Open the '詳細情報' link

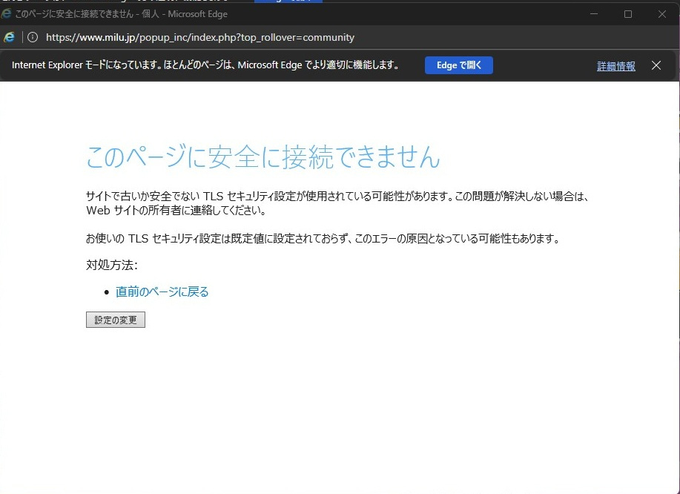(x=615, y=66)
